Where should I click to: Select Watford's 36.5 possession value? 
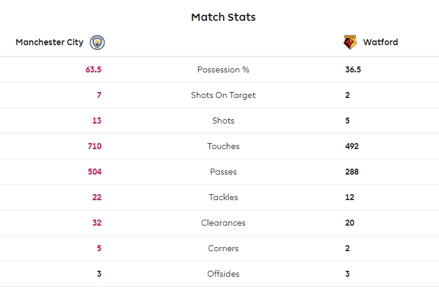point(353,69)
